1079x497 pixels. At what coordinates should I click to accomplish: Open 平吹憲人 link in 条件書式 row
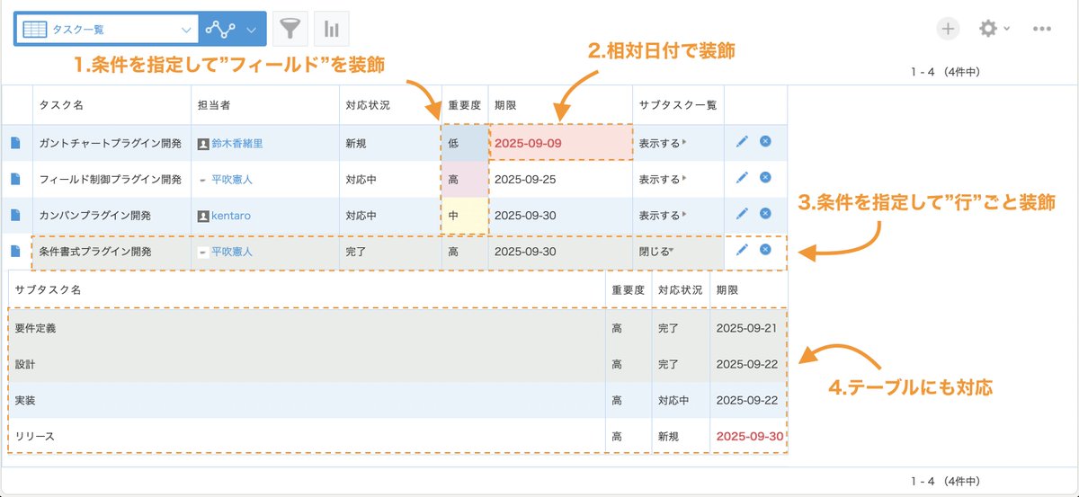tap(232, 252)
